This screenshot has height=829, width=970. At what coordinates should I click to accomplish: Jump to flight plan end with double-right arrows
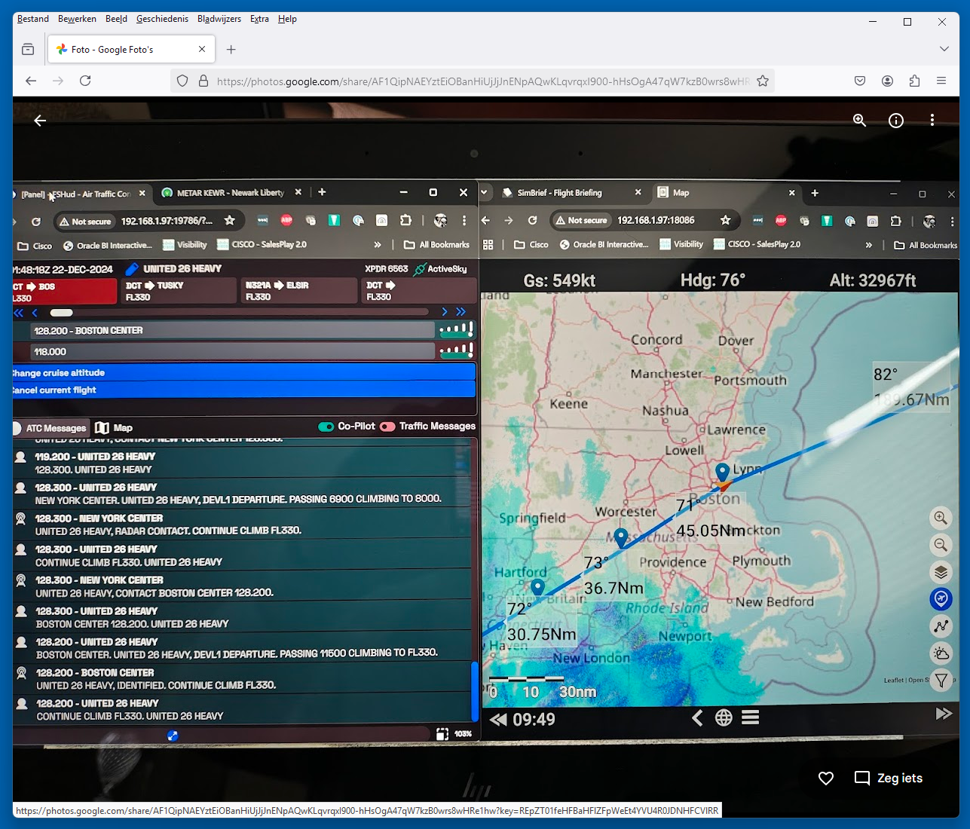click(461, 312)
